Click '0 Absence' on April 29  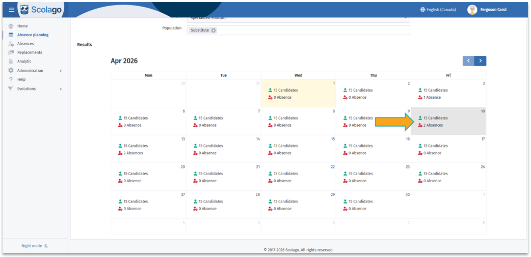click(282, 209)
